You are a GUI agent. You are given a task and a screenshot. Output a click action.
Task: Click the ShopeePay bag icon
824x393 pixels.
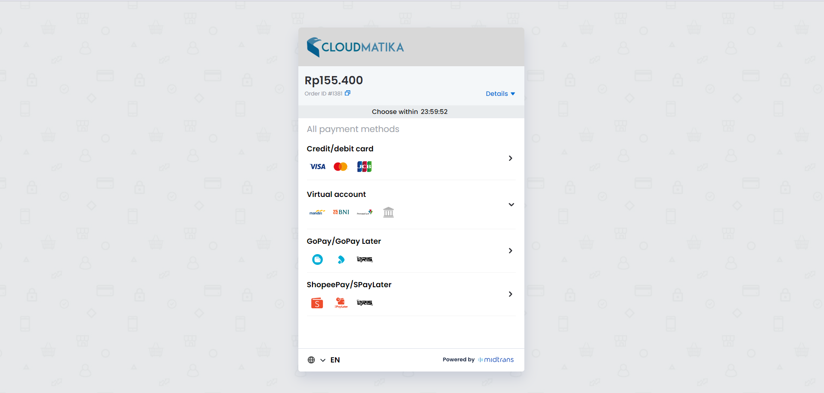[x=317, y=303]
